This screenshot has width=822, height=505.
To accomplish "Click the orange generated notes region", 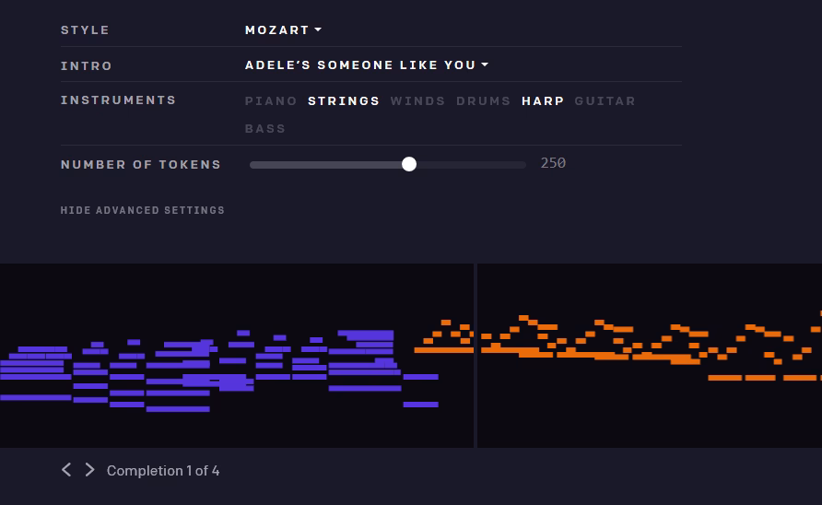I will [645, 355].
